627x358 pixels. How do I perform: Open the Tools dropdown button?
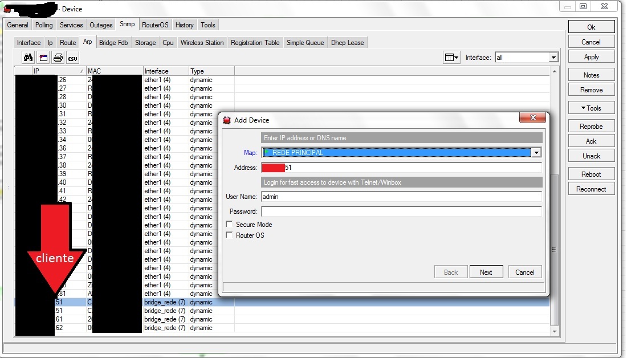591,108
